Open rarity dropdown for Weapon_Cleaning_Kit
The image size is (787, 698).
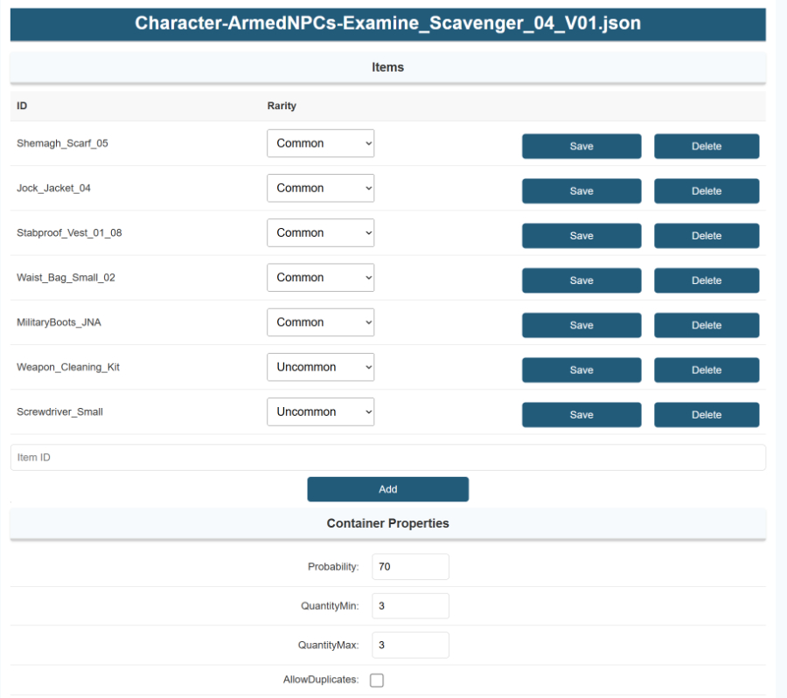[320, 368]
